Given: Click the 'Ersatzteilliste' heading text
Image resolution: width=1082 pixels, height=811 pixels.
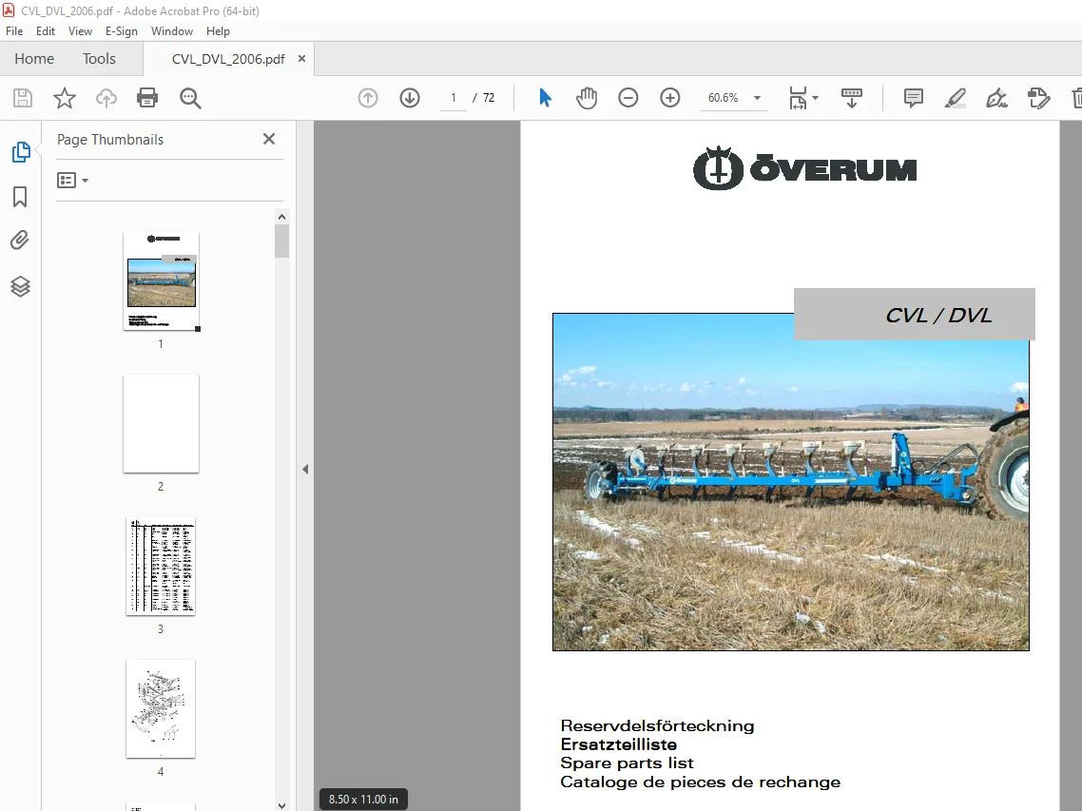Looking at the screenshot, I should tap(618, 744).
